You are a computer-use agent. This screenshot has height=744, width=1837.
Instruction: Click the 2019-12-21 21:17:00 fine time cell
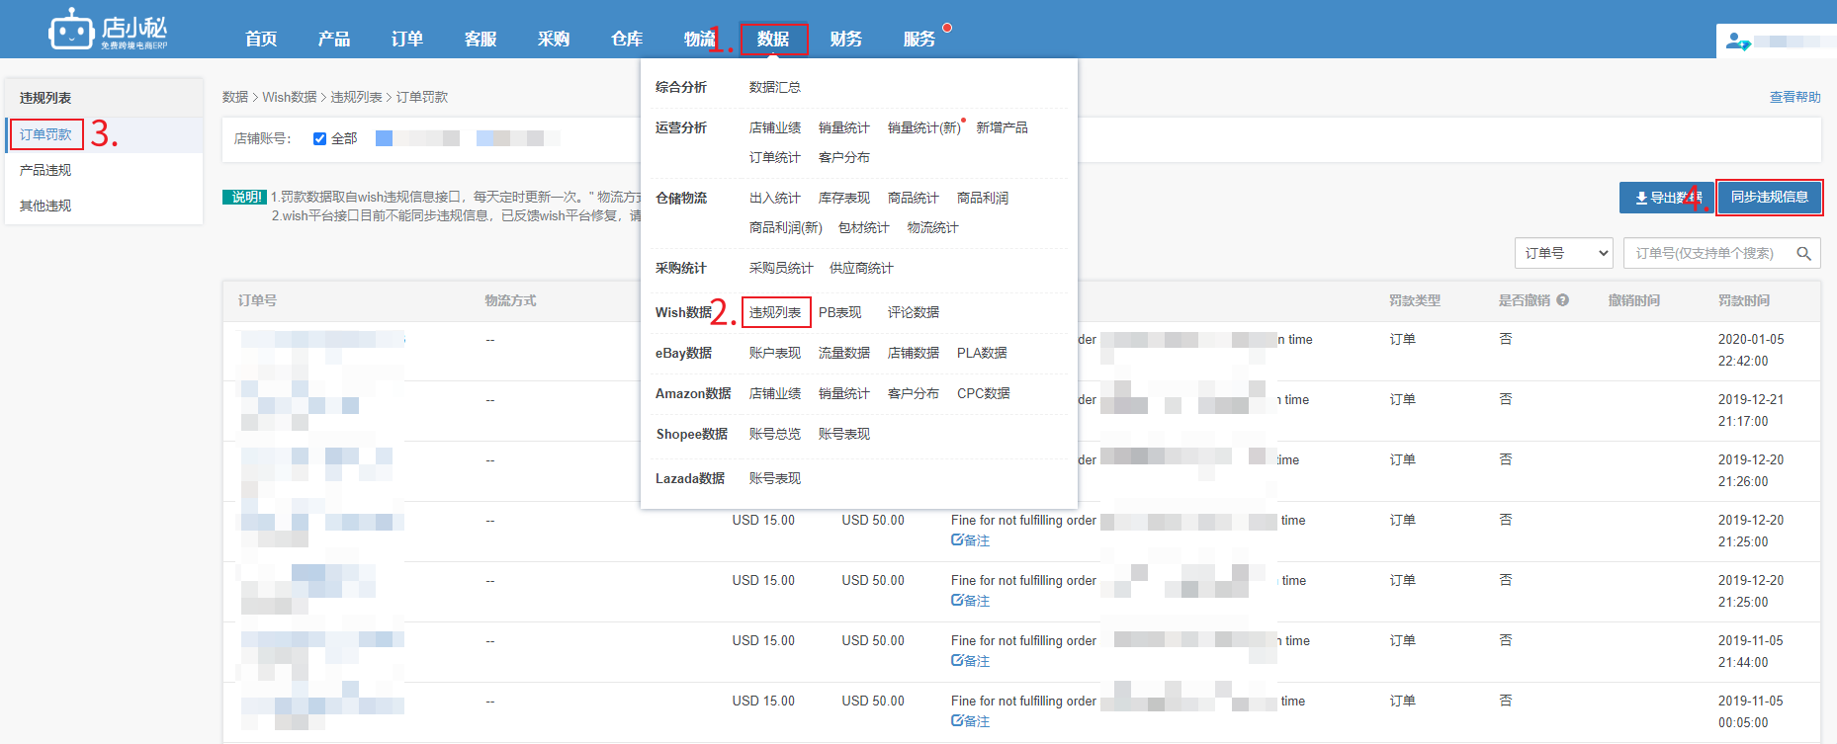1751,410
